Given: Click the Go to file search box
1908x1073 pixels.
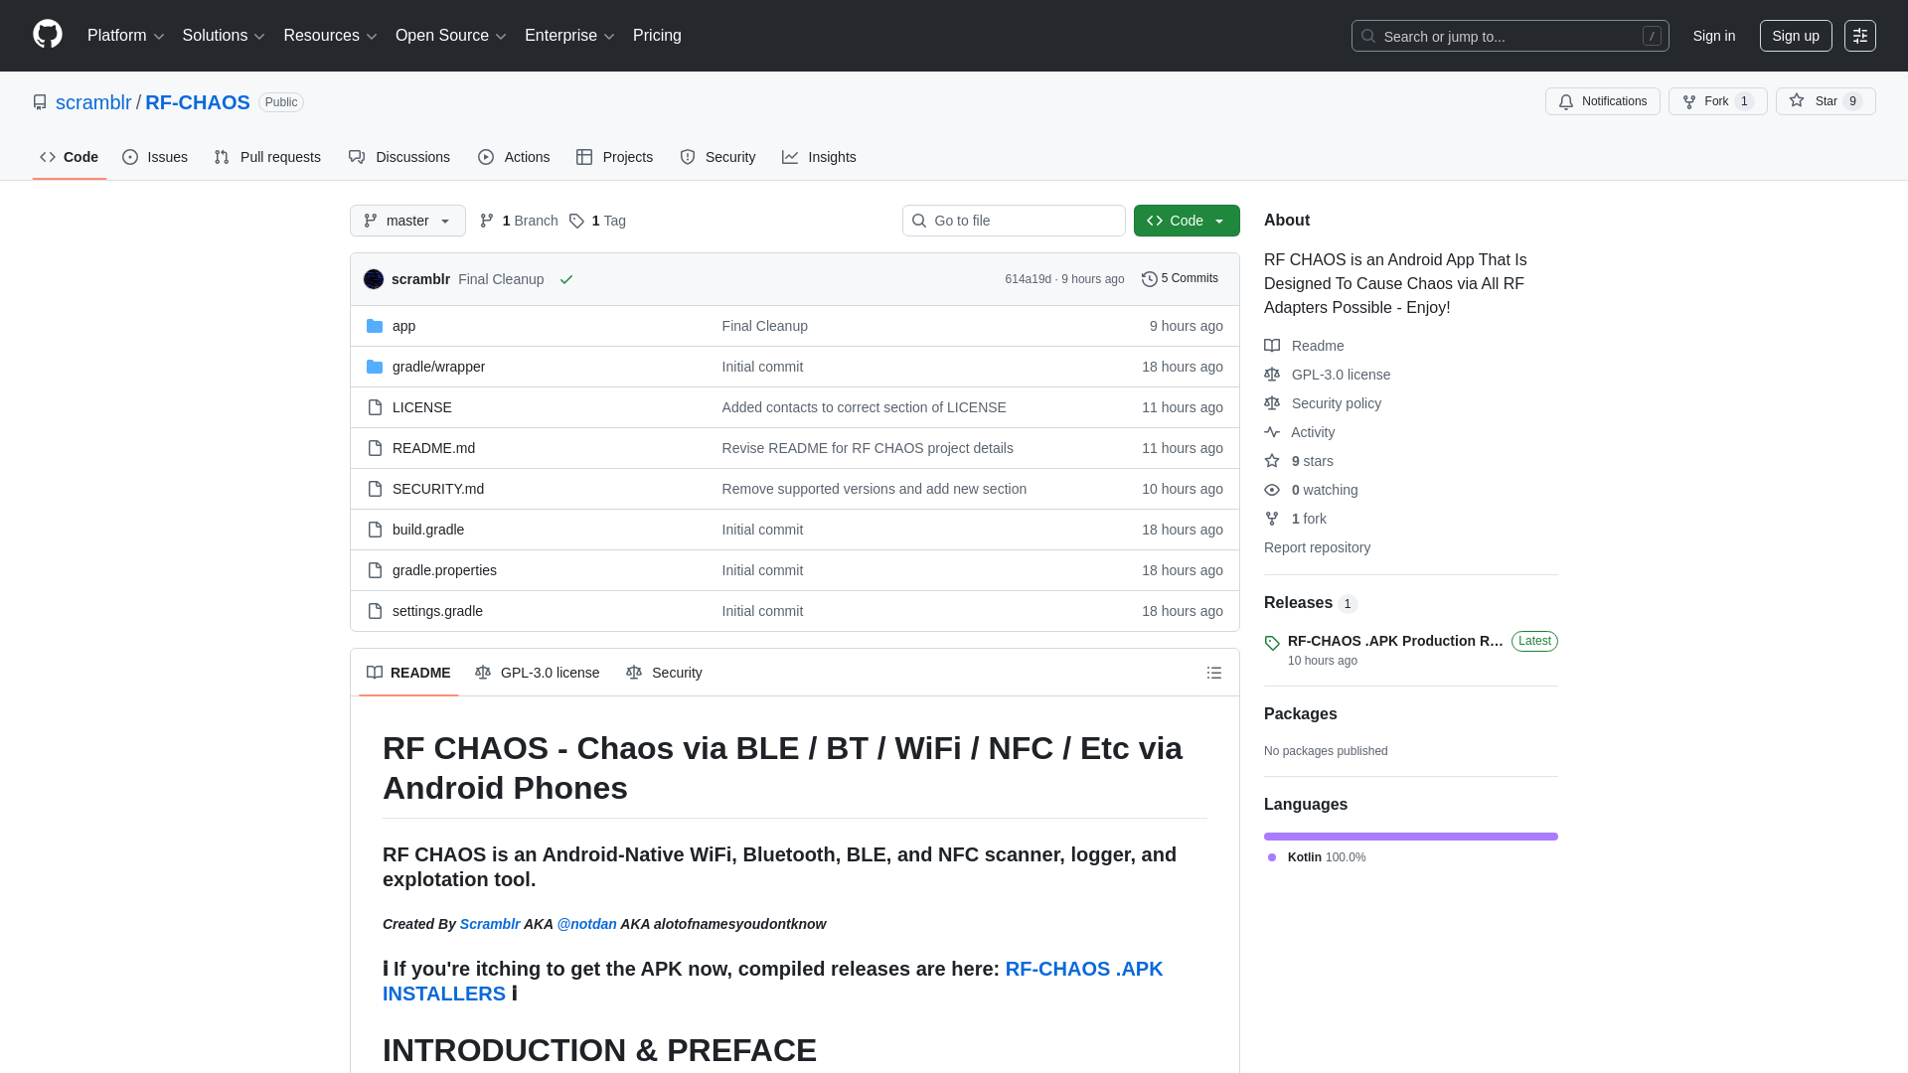Looking at the screenshot, I should click(x=1014, y=221).
